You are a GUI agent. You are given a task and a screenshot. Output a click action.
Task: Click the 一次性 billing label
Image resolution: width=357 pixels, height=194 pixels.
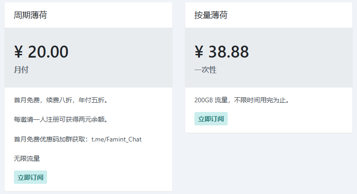206,70
